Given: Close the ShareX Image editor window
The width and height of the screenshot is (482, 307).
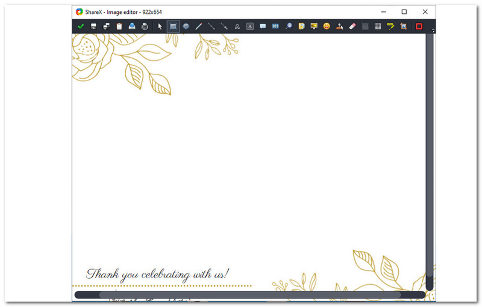Looking at the screenshot, I should click(425, 11).
